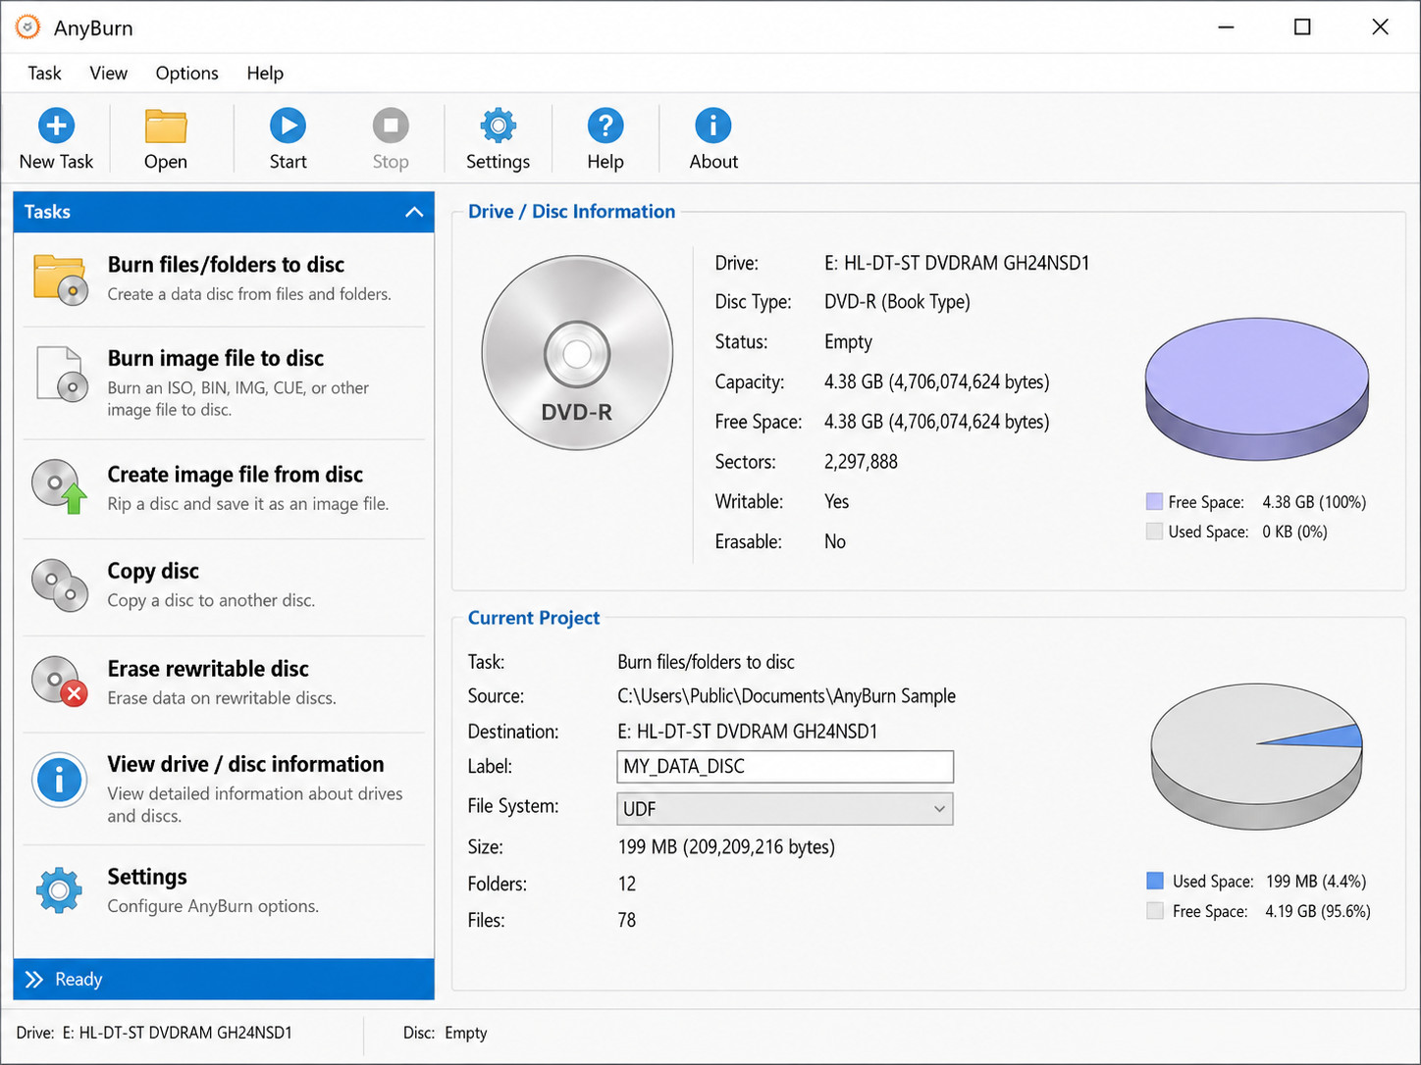Click the Free Space value '4.38 GB (4,706,074,624 bytes)'
Image resolution: width=1421 pixels, height=1065 pixels.
coord(937,422)
